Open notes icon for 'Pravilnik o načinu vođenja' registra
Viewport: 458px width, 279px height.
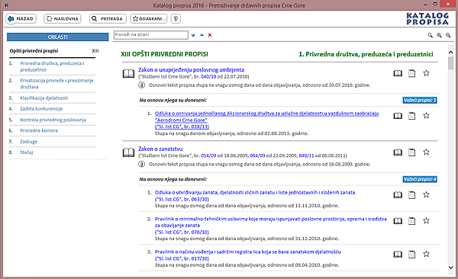point(412,255)
